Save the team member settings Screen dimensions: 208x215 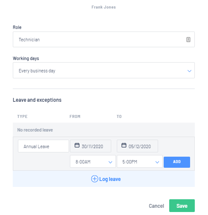tap(182, 206)
